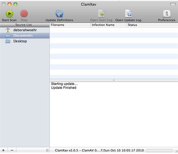
Task: Click the red Stop icon
Action: tap(24, 14)
